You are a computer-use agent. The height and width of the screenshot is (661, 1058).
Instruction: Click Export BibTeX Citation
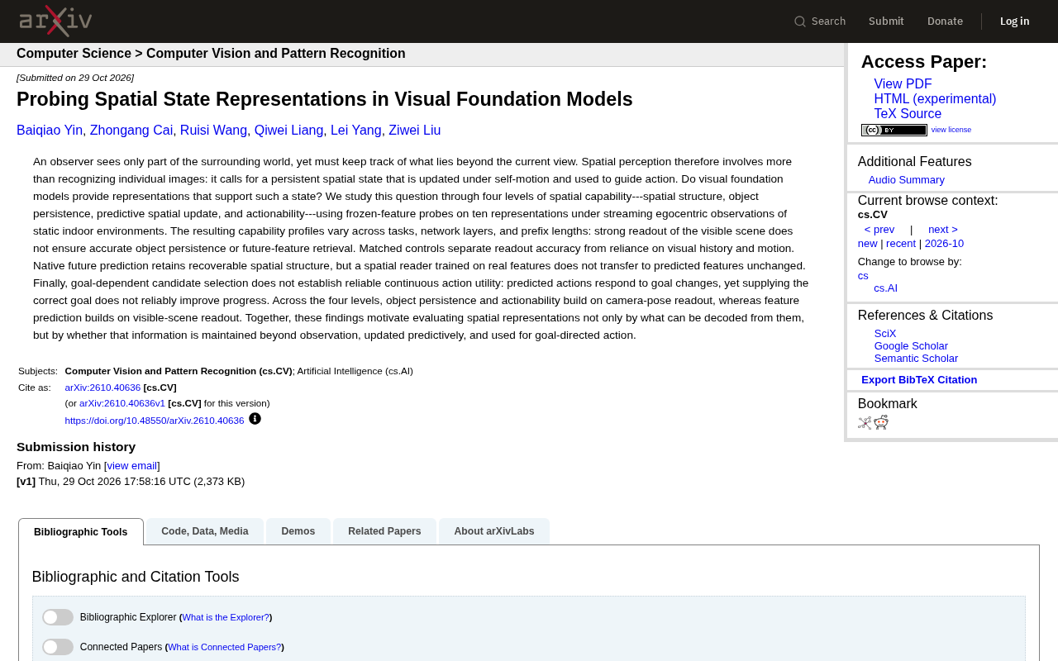[919, 380]
